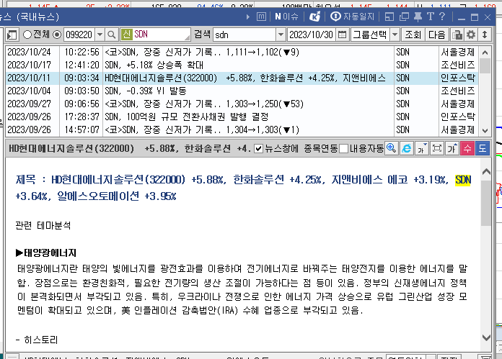Select news '장중 신저가 기록.. 1,111→1,102'

202,52
